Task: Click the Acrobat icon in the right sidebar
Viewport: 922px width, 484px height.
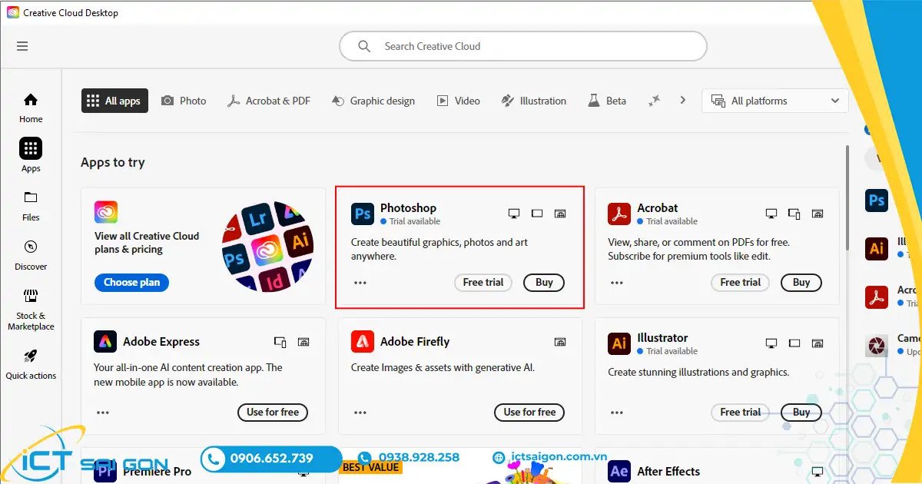Action: pos(877,297)
